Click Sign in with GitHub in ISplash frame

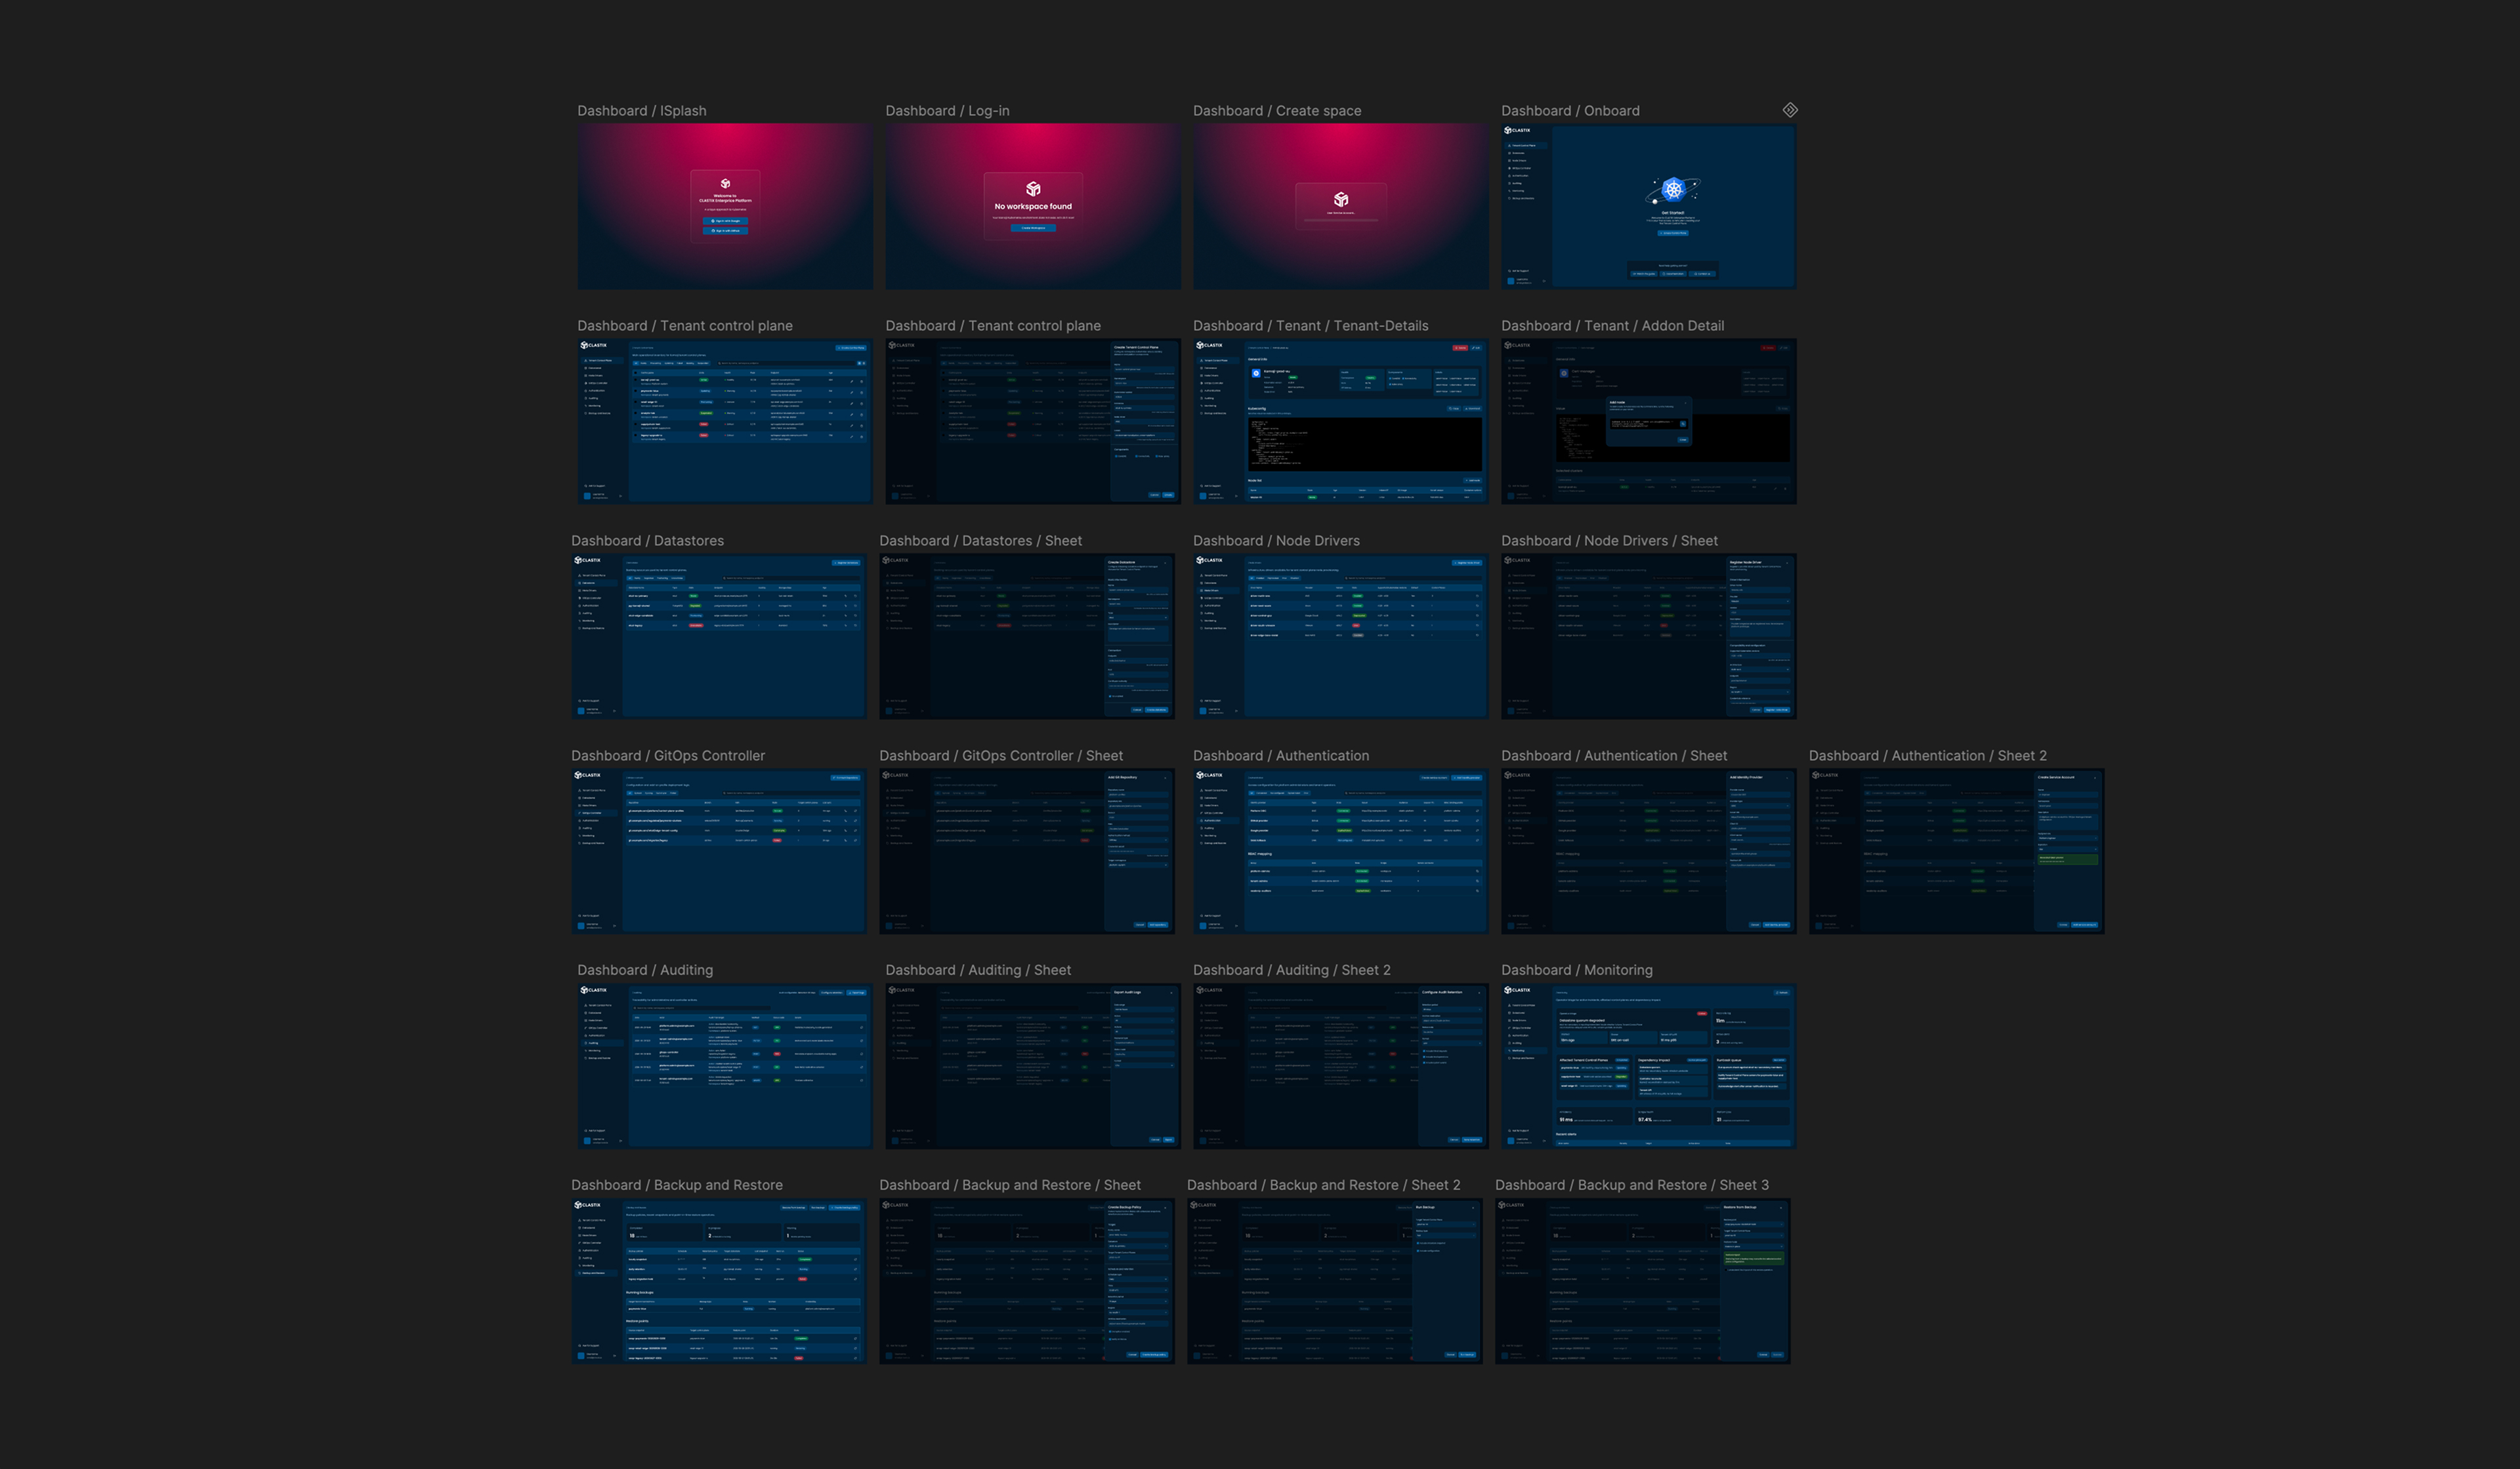tap(725, 231)
